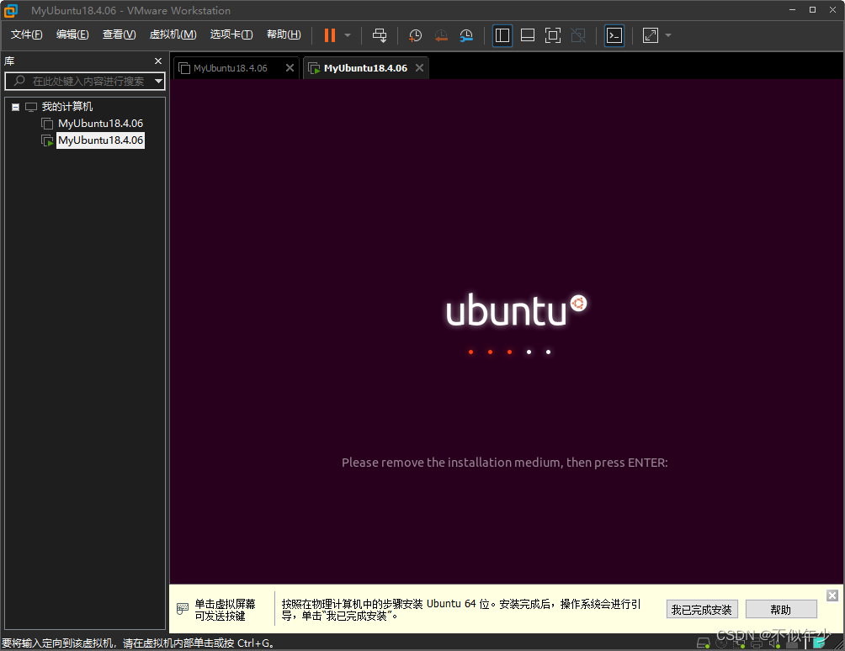
Task: Toggle the console view button
Action: (x=614, y=35)
